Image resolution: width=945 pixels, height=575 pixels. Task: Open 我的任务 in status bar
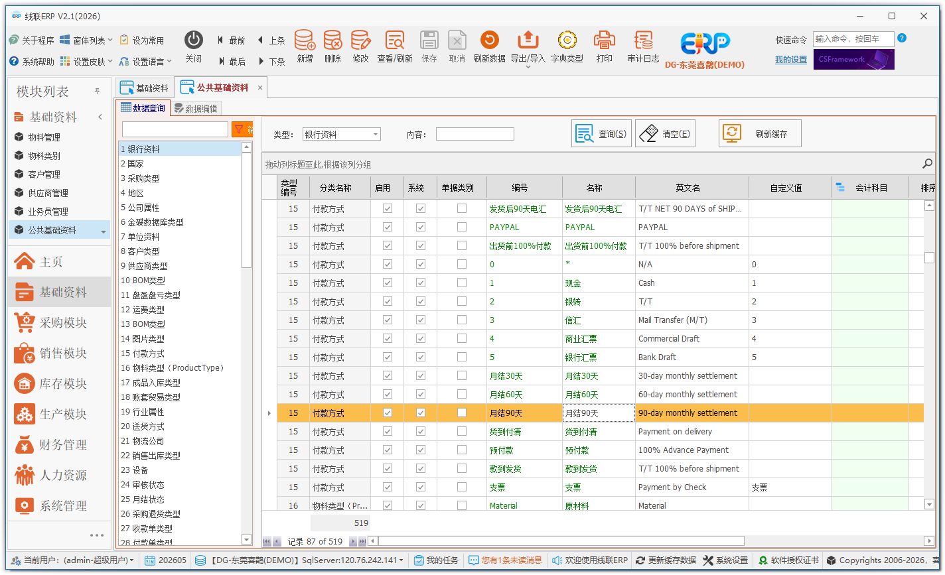click(436, 560)
